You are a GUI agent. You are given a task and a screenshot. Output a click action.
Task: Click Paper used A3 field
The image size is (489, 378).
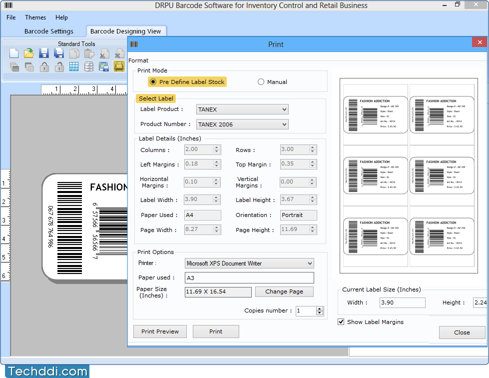pyautogui.click(x=249, y=278)
